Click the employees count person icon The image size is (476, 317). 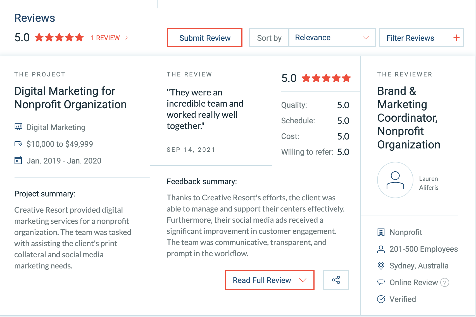click(x=381, y=249)
